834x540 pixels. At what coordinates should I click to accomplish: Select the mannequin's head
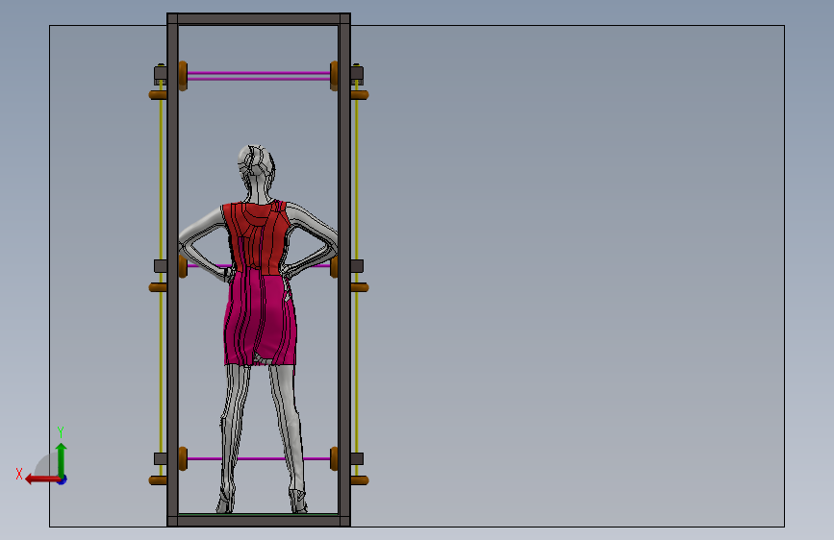point(257,161)
